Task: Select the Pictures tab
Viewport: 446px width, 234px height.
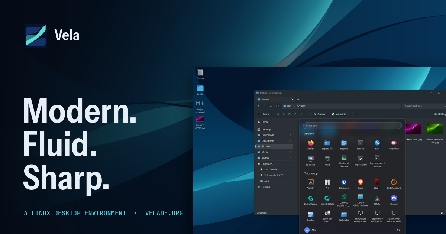Action: click(275, 100)
